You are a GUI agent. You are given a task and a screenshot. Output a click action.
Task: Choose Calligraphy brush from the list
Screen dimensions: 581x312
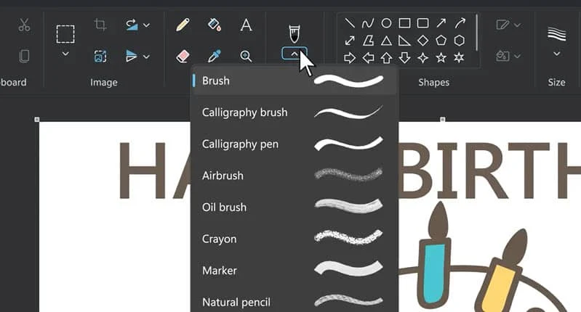[x=294, y=112]
